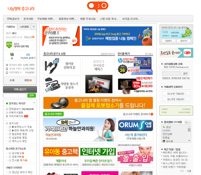Click the 숲 tree rank icon
This screenshot has width=201, height=175.
coord(12,54)
